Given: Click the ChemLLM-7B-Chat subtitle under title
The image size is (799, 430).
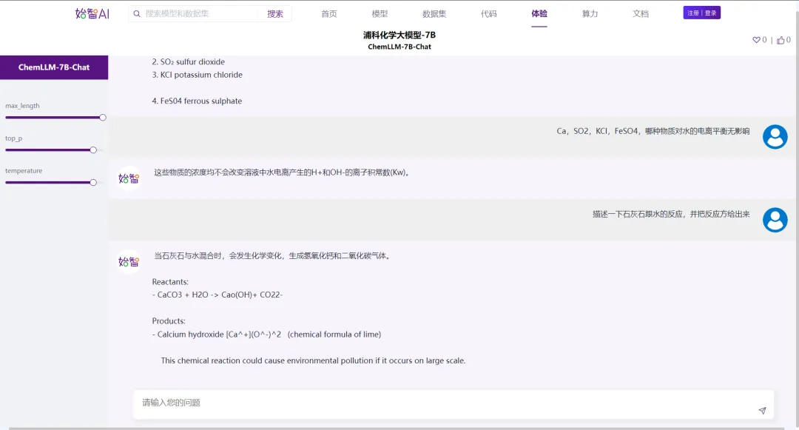Looking at the screenshot, I should [399, 47].
